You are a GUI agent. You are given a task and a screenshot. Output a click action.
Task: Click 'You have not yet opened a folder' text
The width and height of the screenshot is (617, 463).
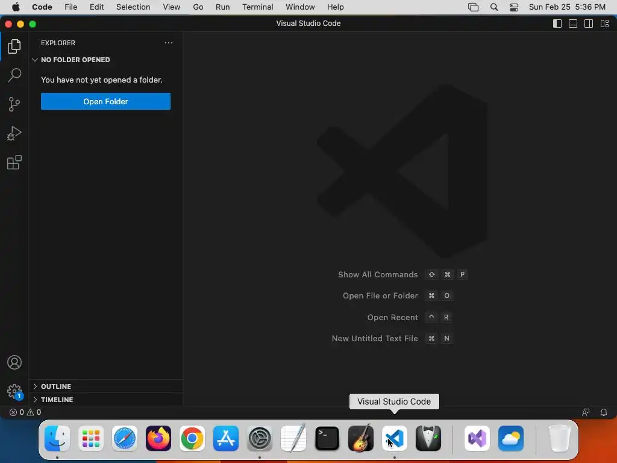click(x=101, y=80)
